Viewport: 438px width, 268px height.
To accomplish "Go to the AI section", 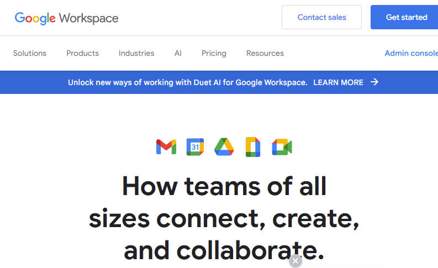I will tap(178, 53).
